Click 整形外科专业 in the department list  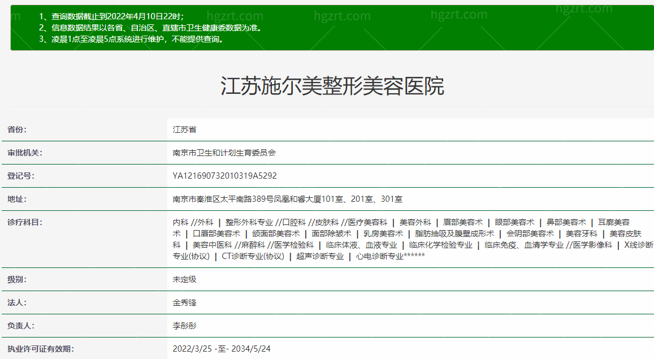(x=249, y=222)
